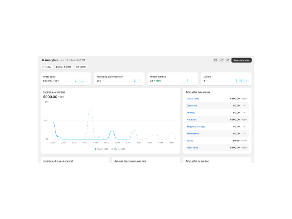This screenshot has width=292, height=219.
Task: Click the Average order value over time title
Action: 130,161
